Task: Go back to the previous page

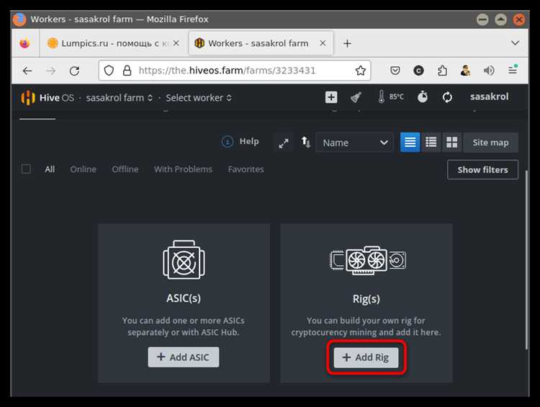Action: point(27,71)
